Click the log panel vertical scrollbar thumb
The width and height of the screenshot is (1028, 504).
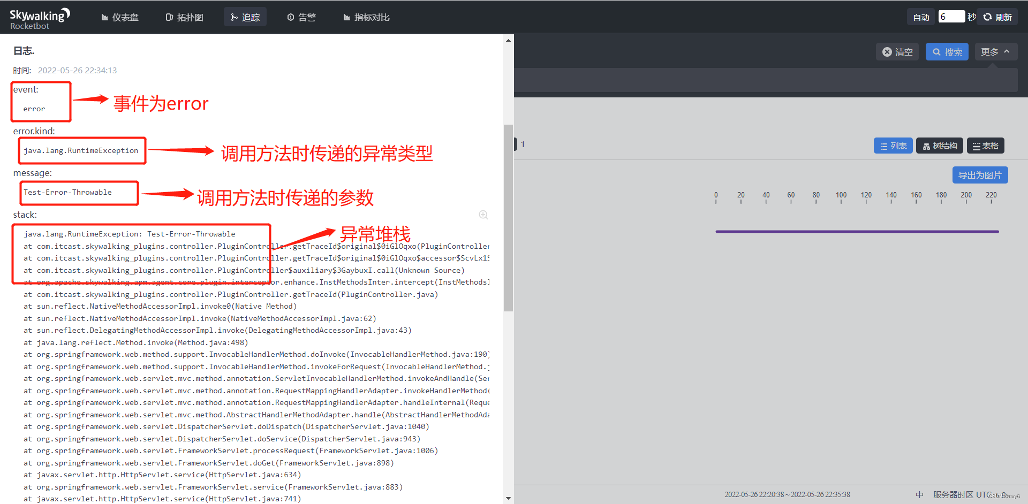tap(508, 218)
